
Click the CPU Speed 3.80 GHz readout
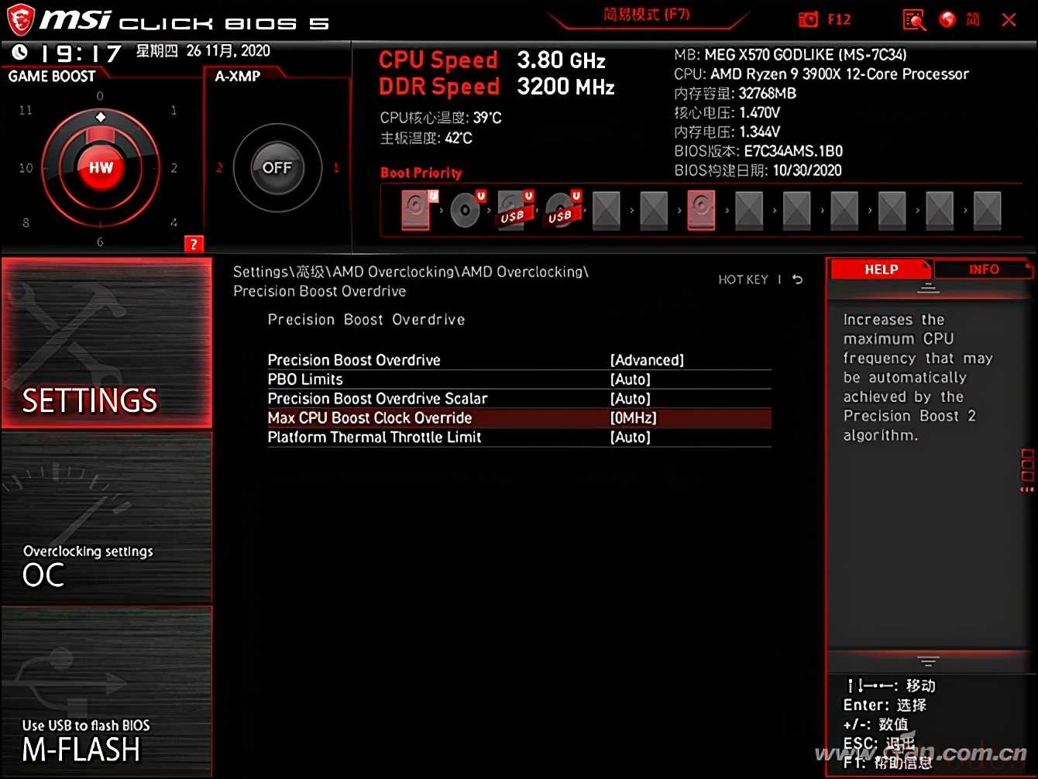492,60
